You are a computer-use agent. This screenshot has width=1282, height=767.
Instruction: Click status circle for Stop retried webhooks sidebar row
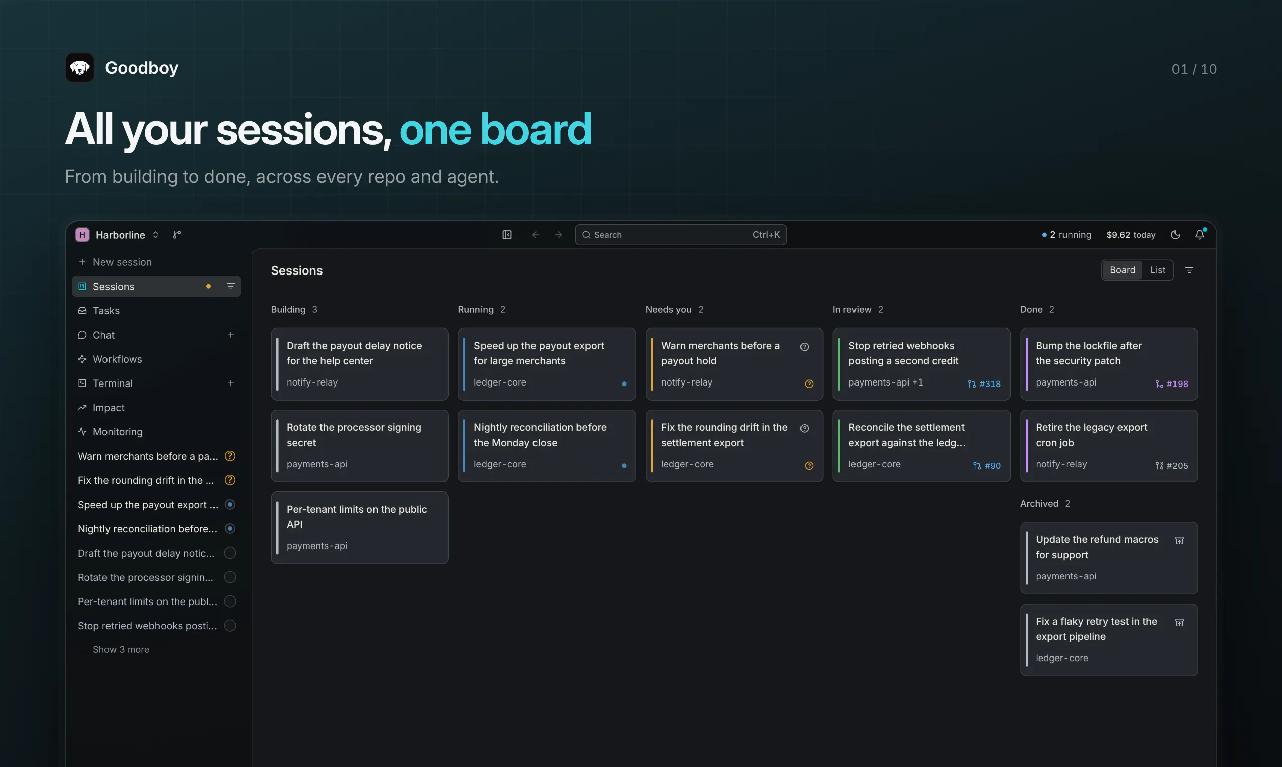[230, 626]
